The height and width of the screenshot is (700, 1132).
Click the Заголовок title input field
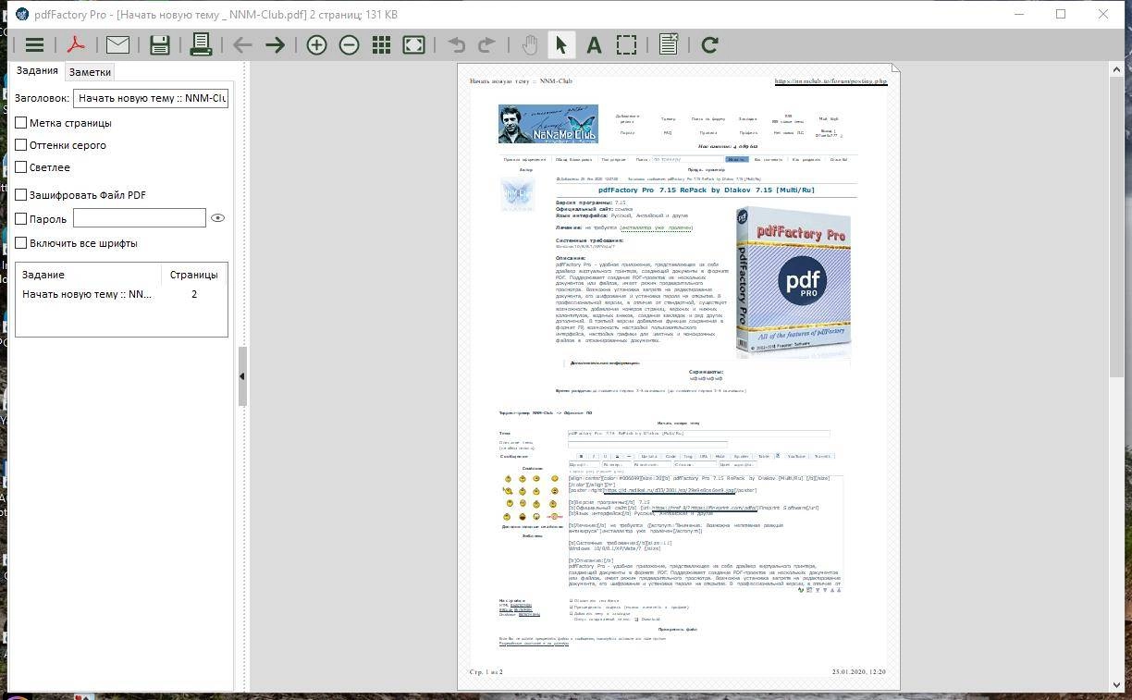[x=151, y=98]
